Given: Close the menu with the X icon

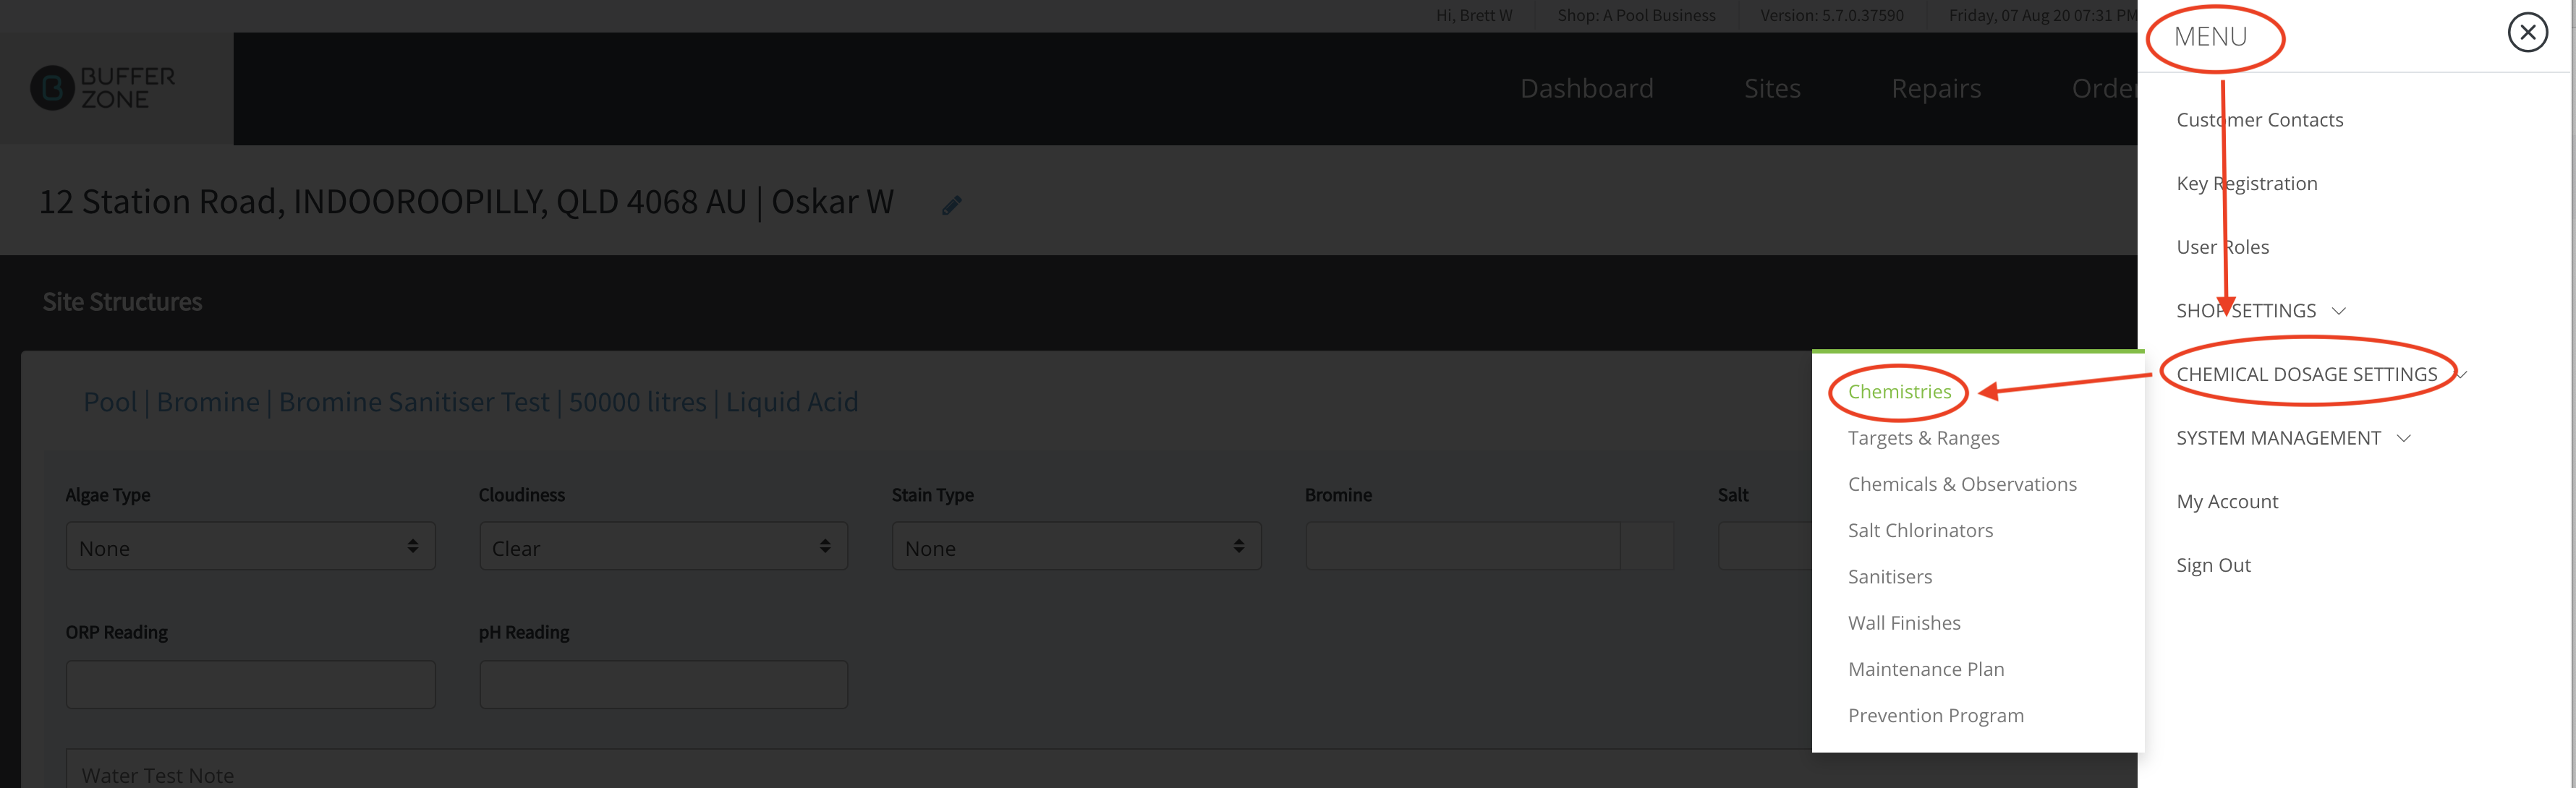Looking at the screenshot, I should click(2527, 33).
